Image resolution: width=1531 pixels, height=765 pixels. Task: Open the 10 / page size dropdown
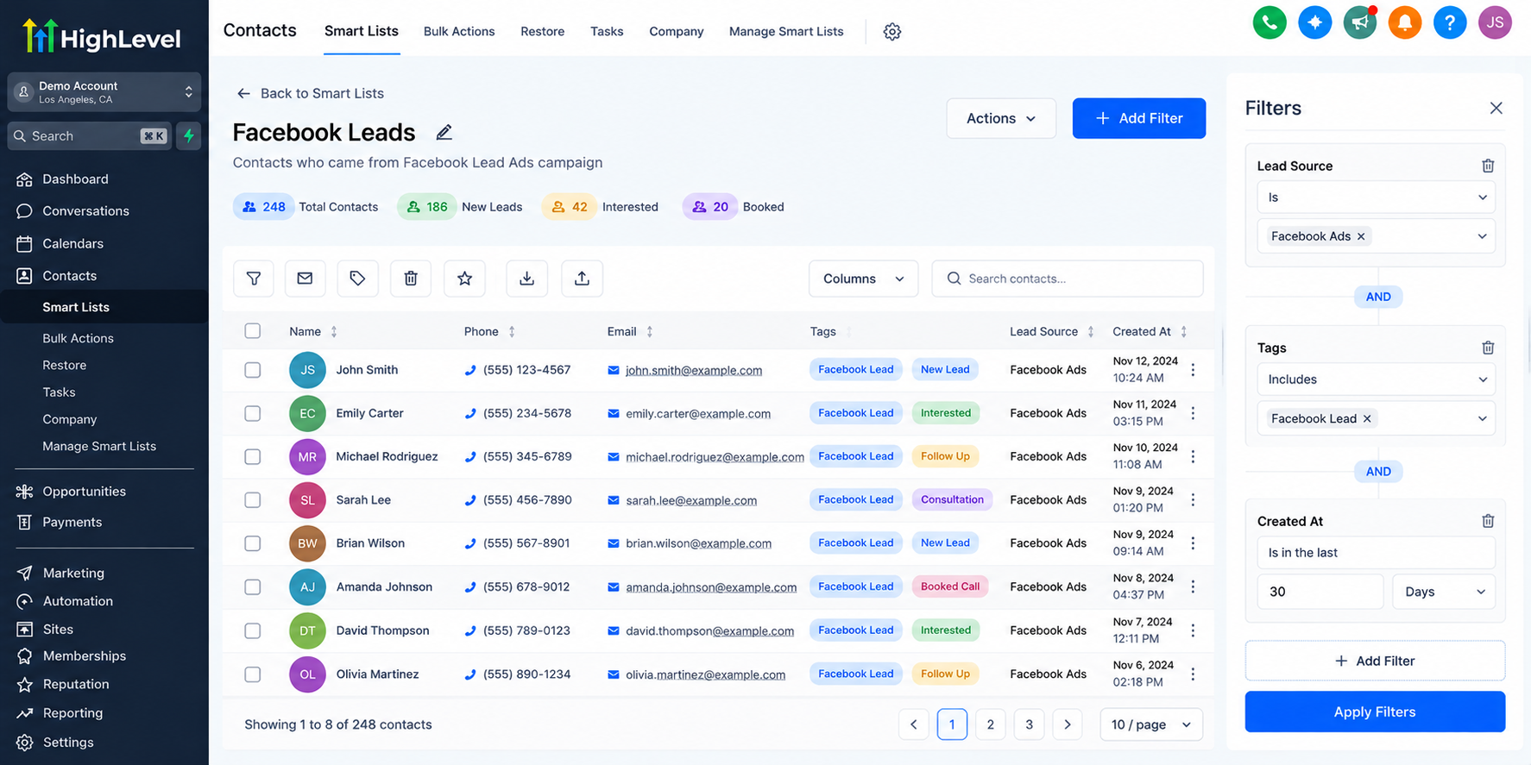tap(1151, 724)
